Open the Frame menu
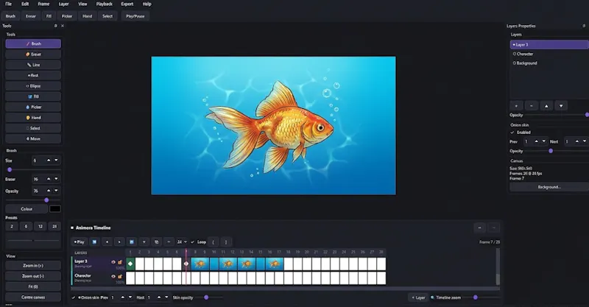 [x=43, y=4]
